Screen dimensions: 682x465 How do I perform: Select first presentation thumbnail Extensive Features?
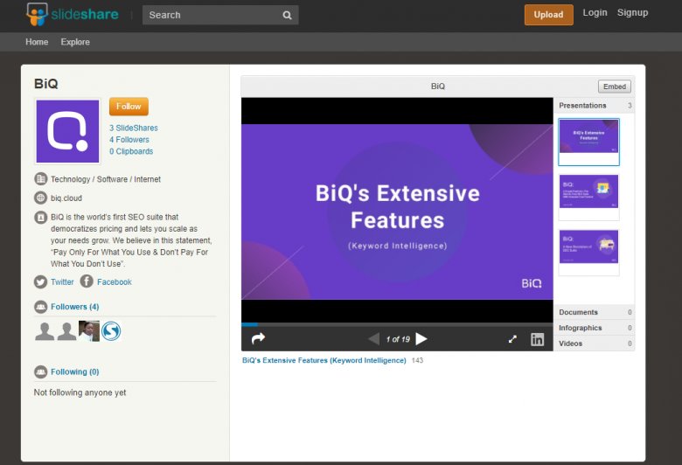click(x=589, y=142)
